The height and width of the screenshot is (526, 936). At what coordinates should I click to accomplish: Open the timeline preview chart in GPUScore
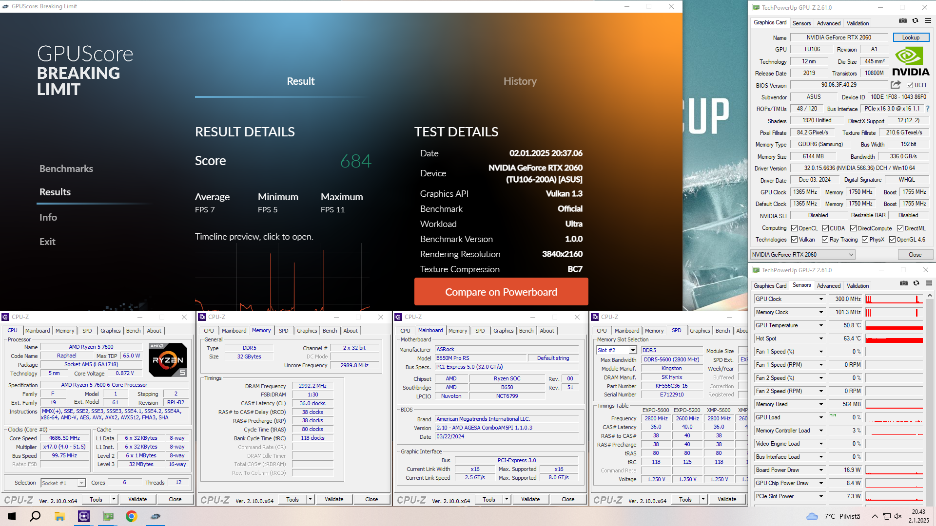pos(282,278)
